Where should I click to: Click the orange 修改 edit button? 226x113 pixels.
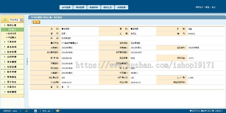tap(36, 22)
